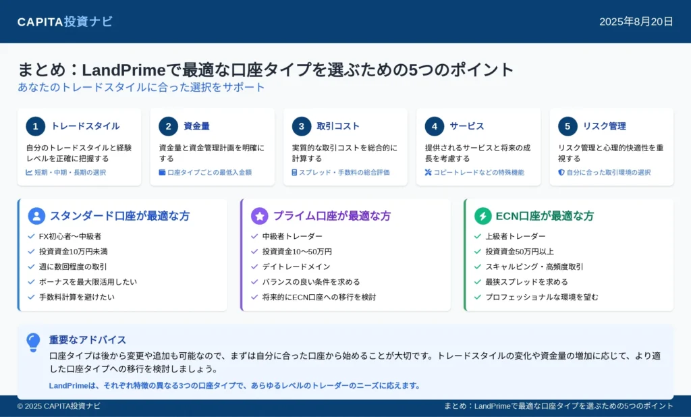Click checkmark beside ボーナスを最大限活用したい
This screenshot has height=417, width=691.
[31, 281]
